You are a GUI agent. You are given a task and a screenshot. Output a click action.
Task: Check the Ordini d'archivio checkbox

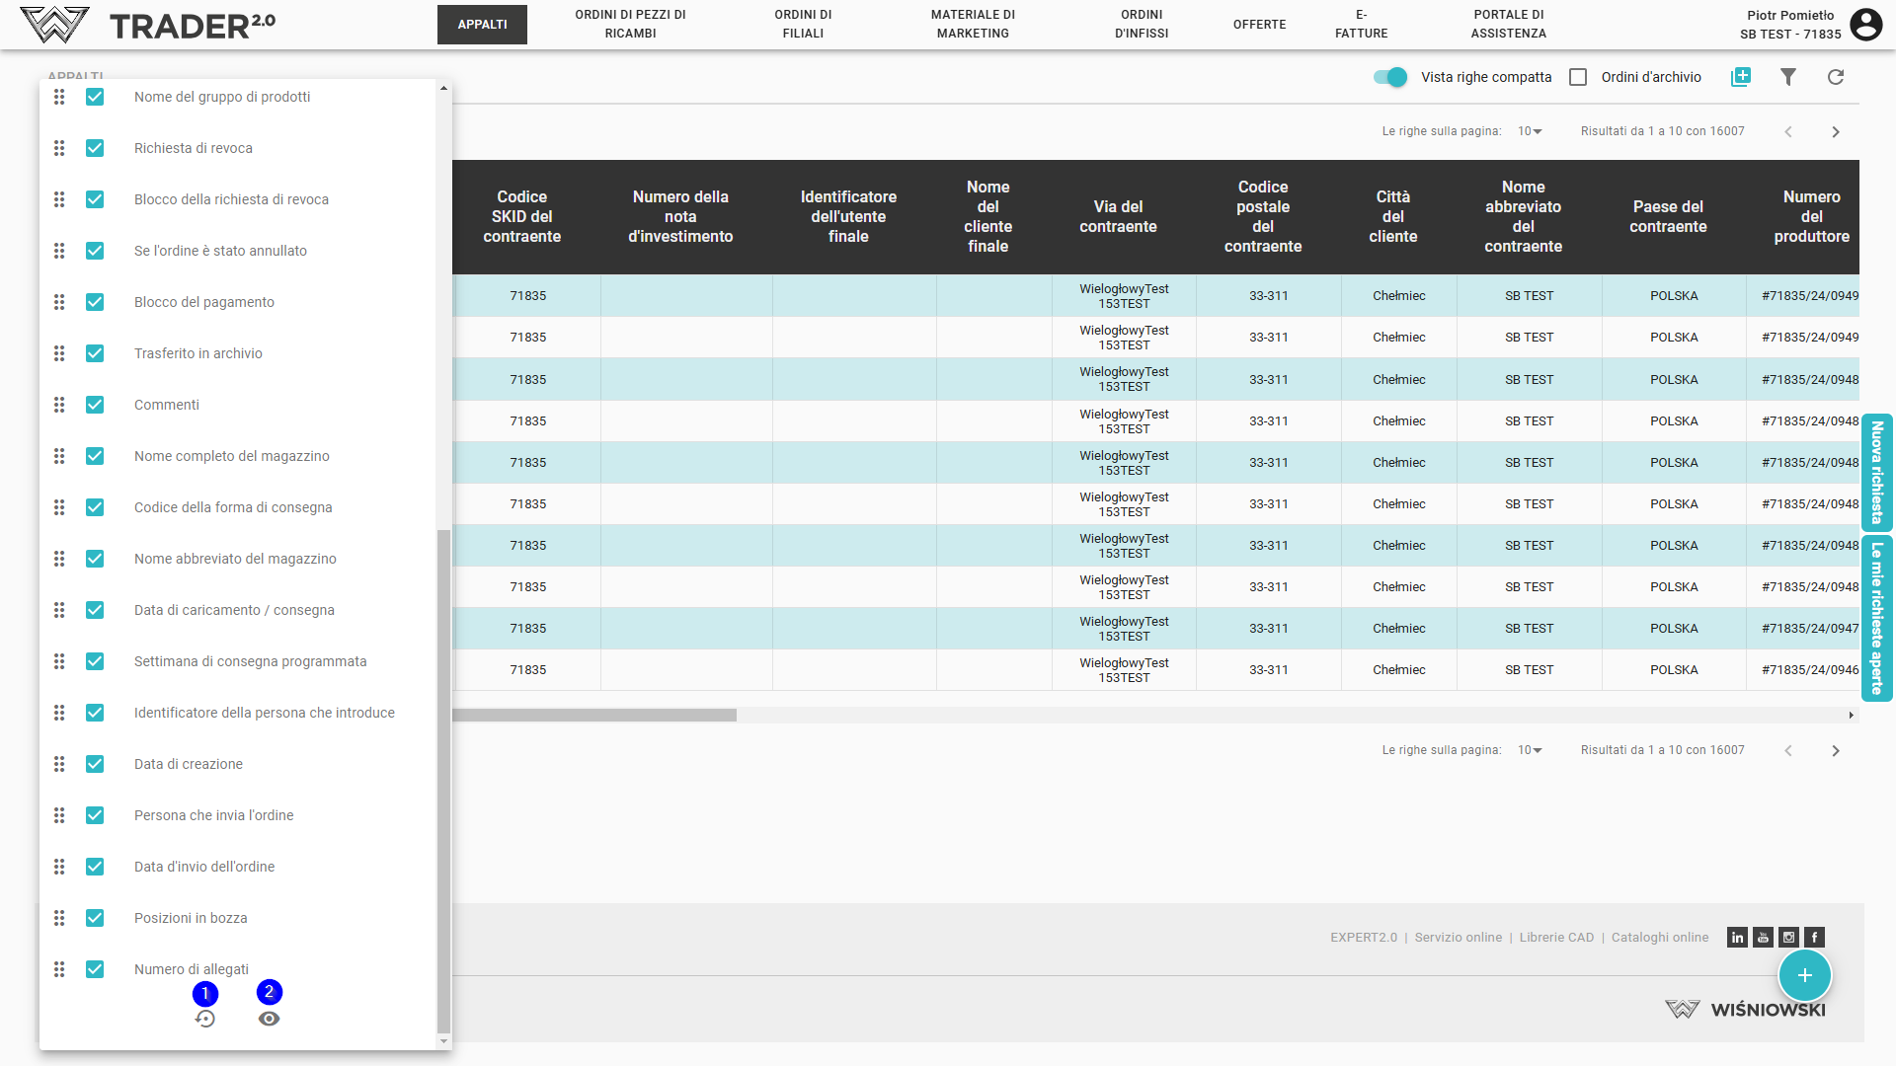click(x=1578, y=77)
